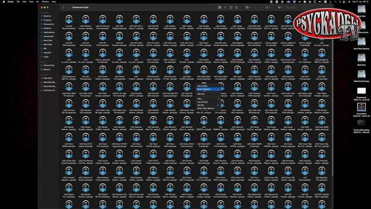Open iCloud Drive in Finder sidebar
The image size is (371, 209).
(49, 66)
